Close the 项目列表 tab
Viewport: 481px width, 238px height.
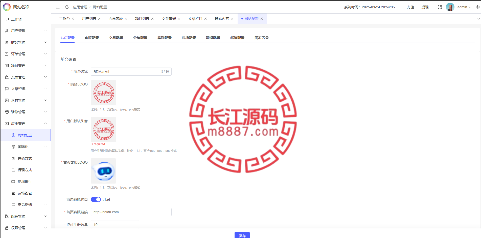click(x=152, y=19)
